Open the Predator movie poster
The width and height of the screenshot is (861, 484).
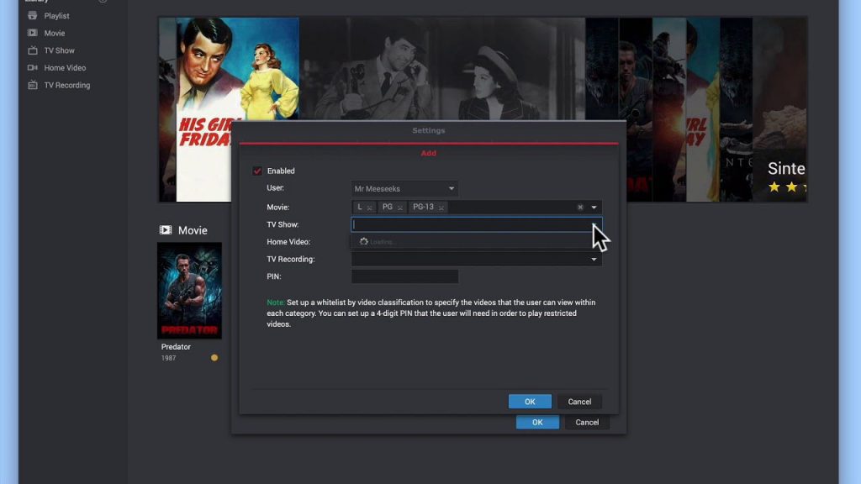(189, 290)
